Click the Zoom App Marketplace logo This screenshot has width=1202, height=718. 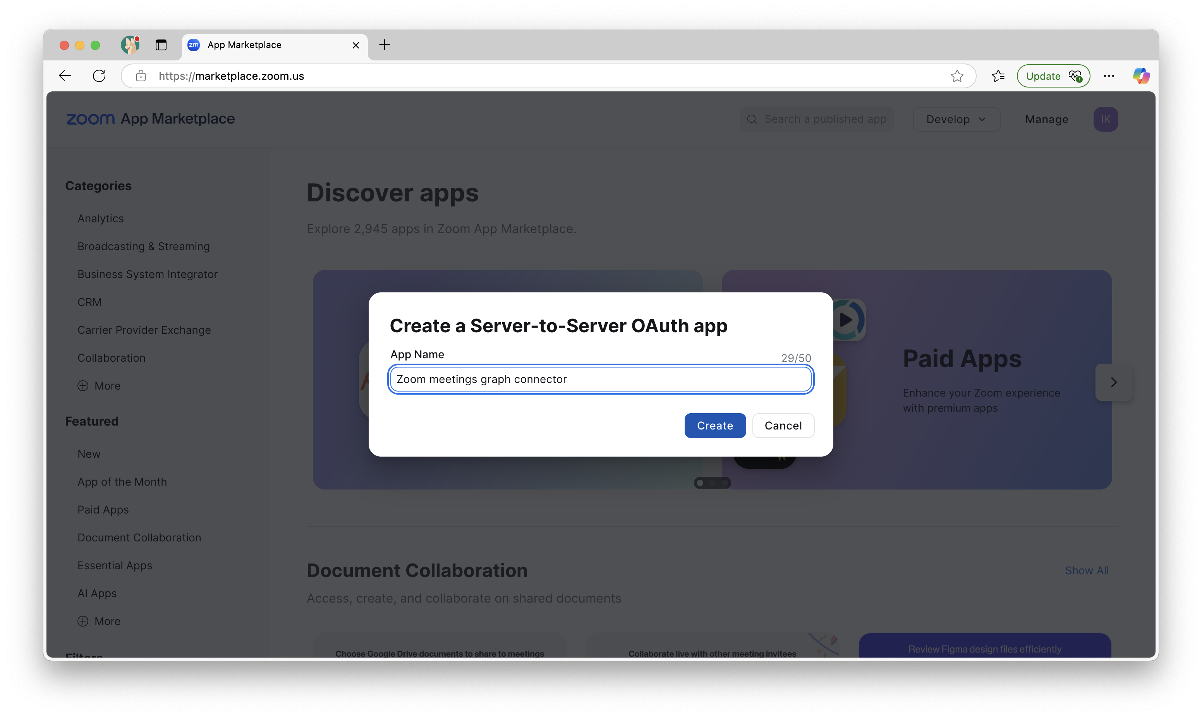[x=150, y=119]
